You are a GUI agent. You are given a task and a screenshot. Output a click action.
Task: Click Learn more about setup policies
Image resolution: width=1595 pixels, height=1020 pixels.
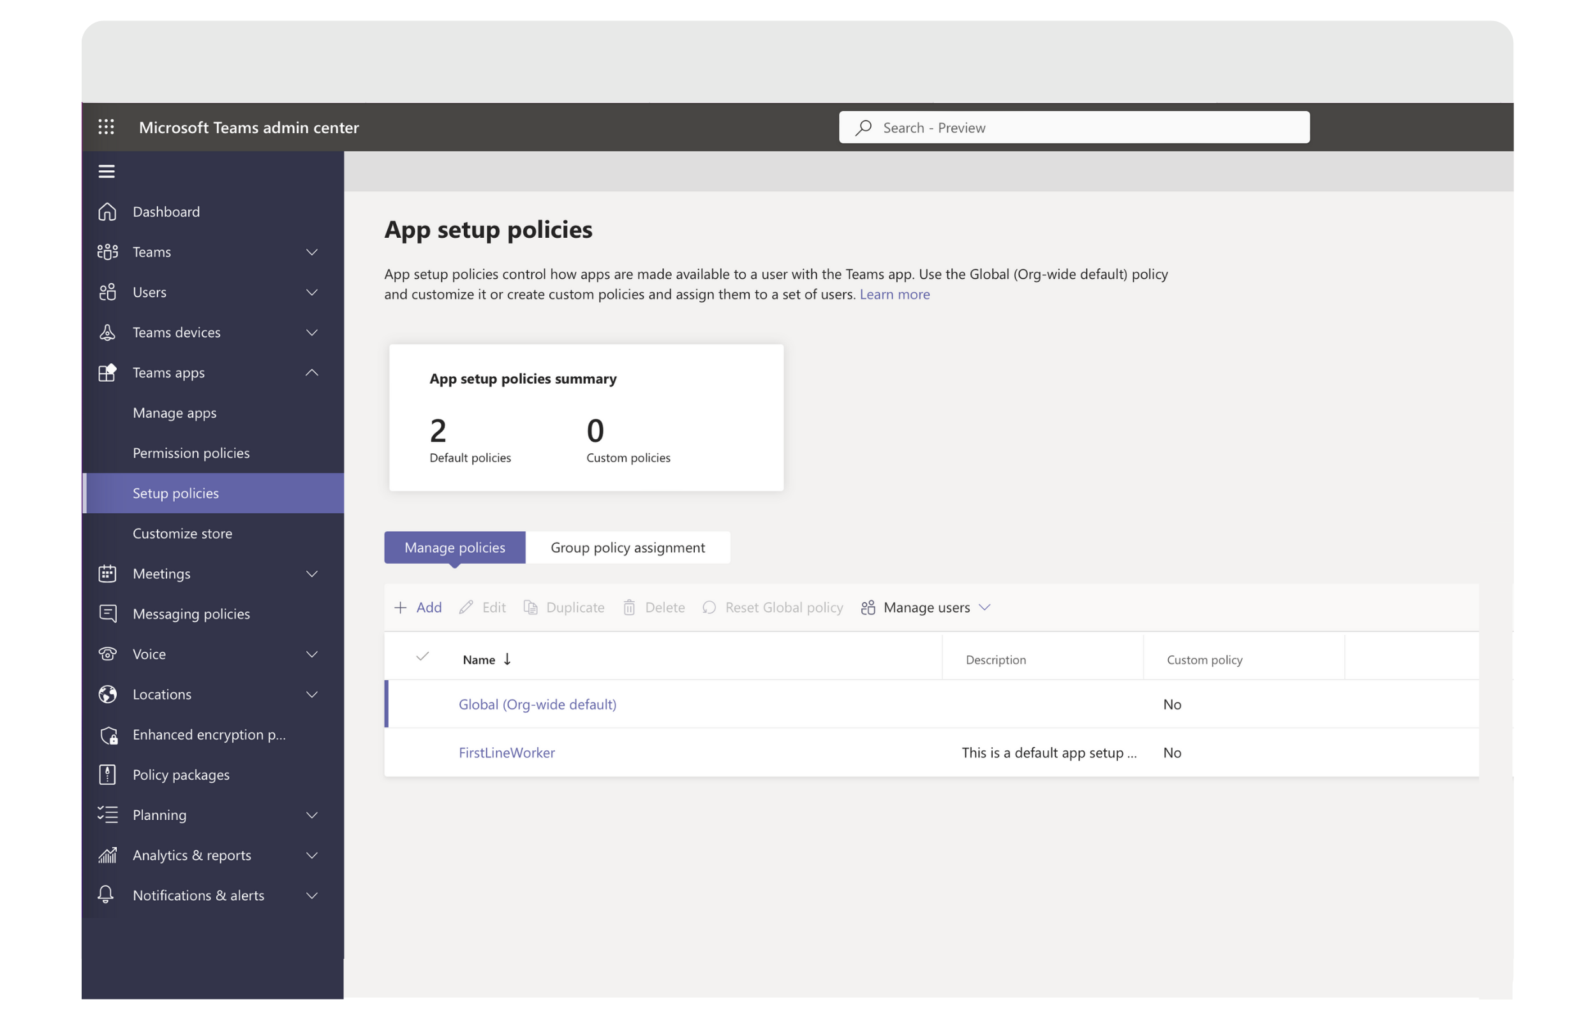coord(894,294)
